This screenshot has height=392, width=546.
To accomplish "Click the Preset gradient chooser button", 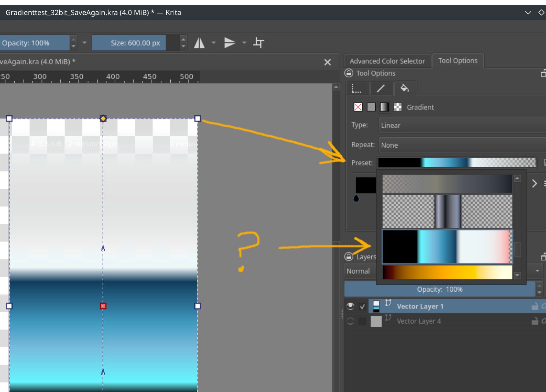I will [x=457, y=163].
